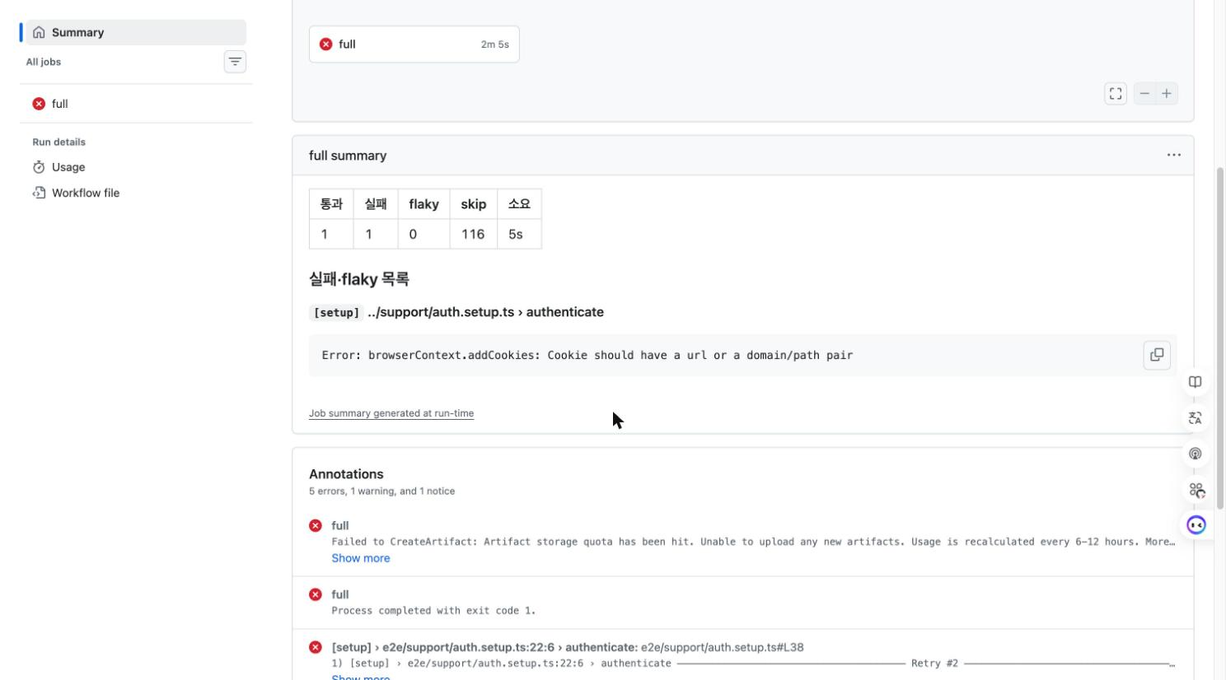This screenshot has height=680, width=1226.
Task: Click the 통과 column header
Action: coord(331,204)
